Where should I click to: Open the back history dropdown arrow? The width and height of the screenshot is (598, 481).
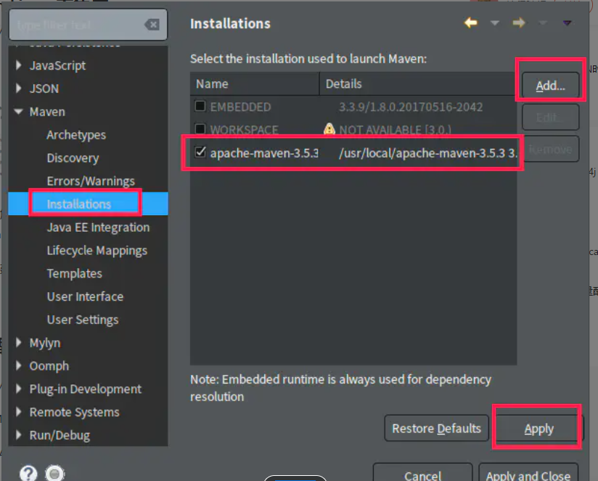coord(495,23)
